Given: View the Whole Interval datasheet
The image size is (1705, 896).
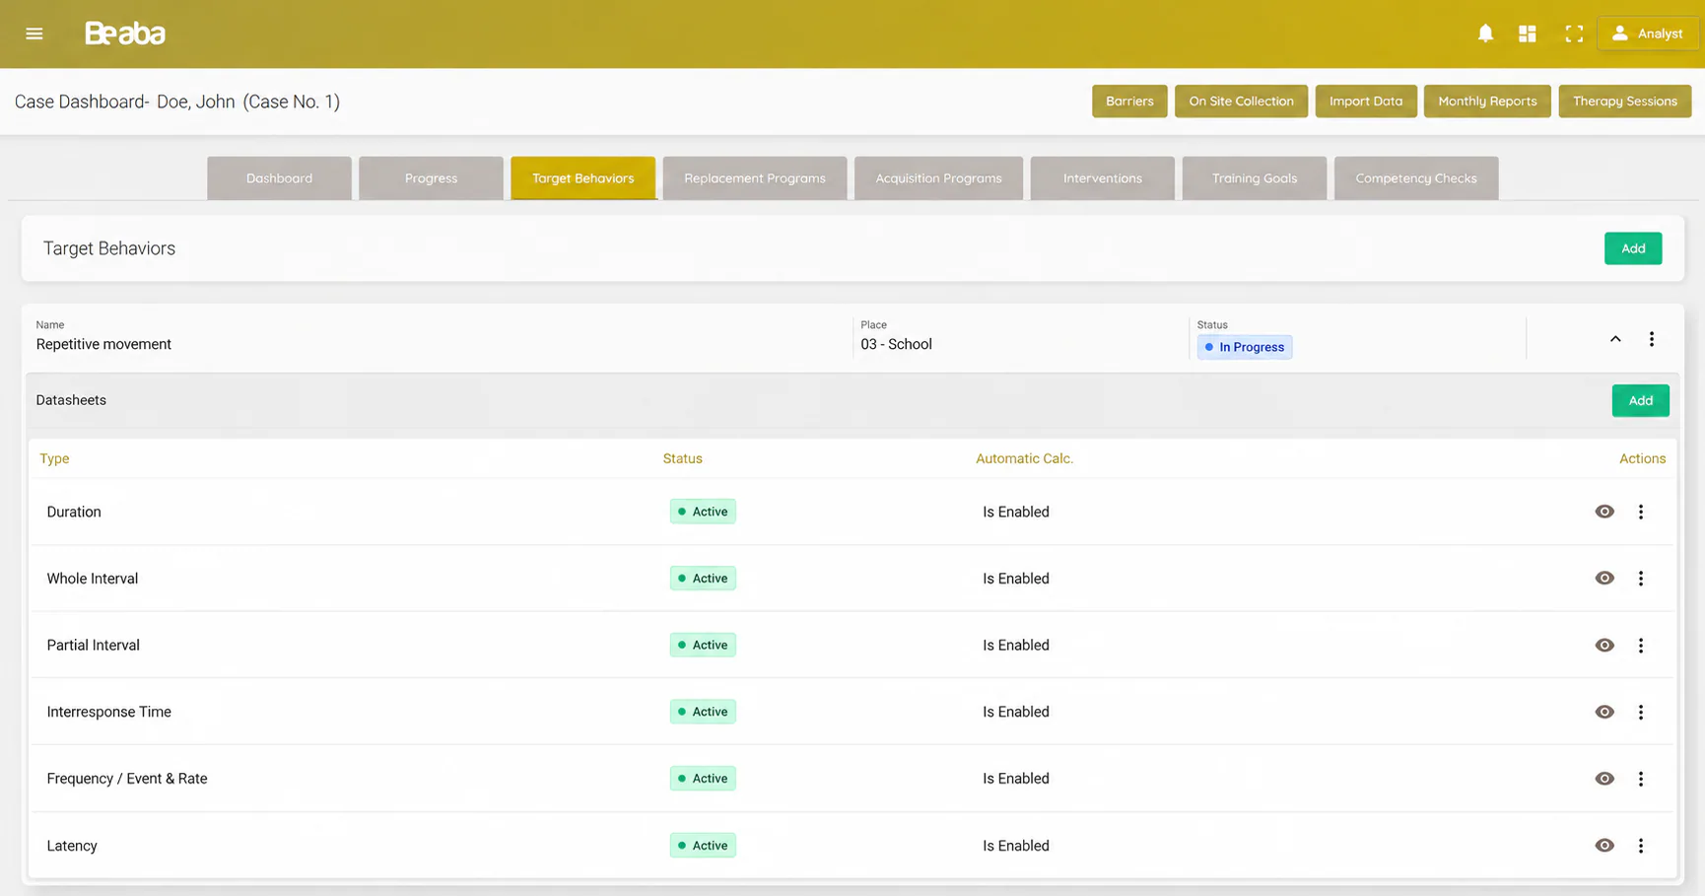Looking at the screenshot, I should [x=1604, y=579].
